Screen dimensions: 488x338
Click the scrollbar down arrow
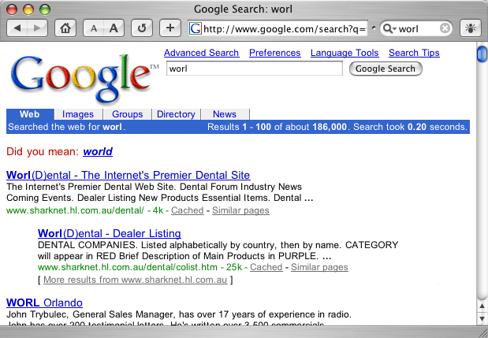[482, 319]
